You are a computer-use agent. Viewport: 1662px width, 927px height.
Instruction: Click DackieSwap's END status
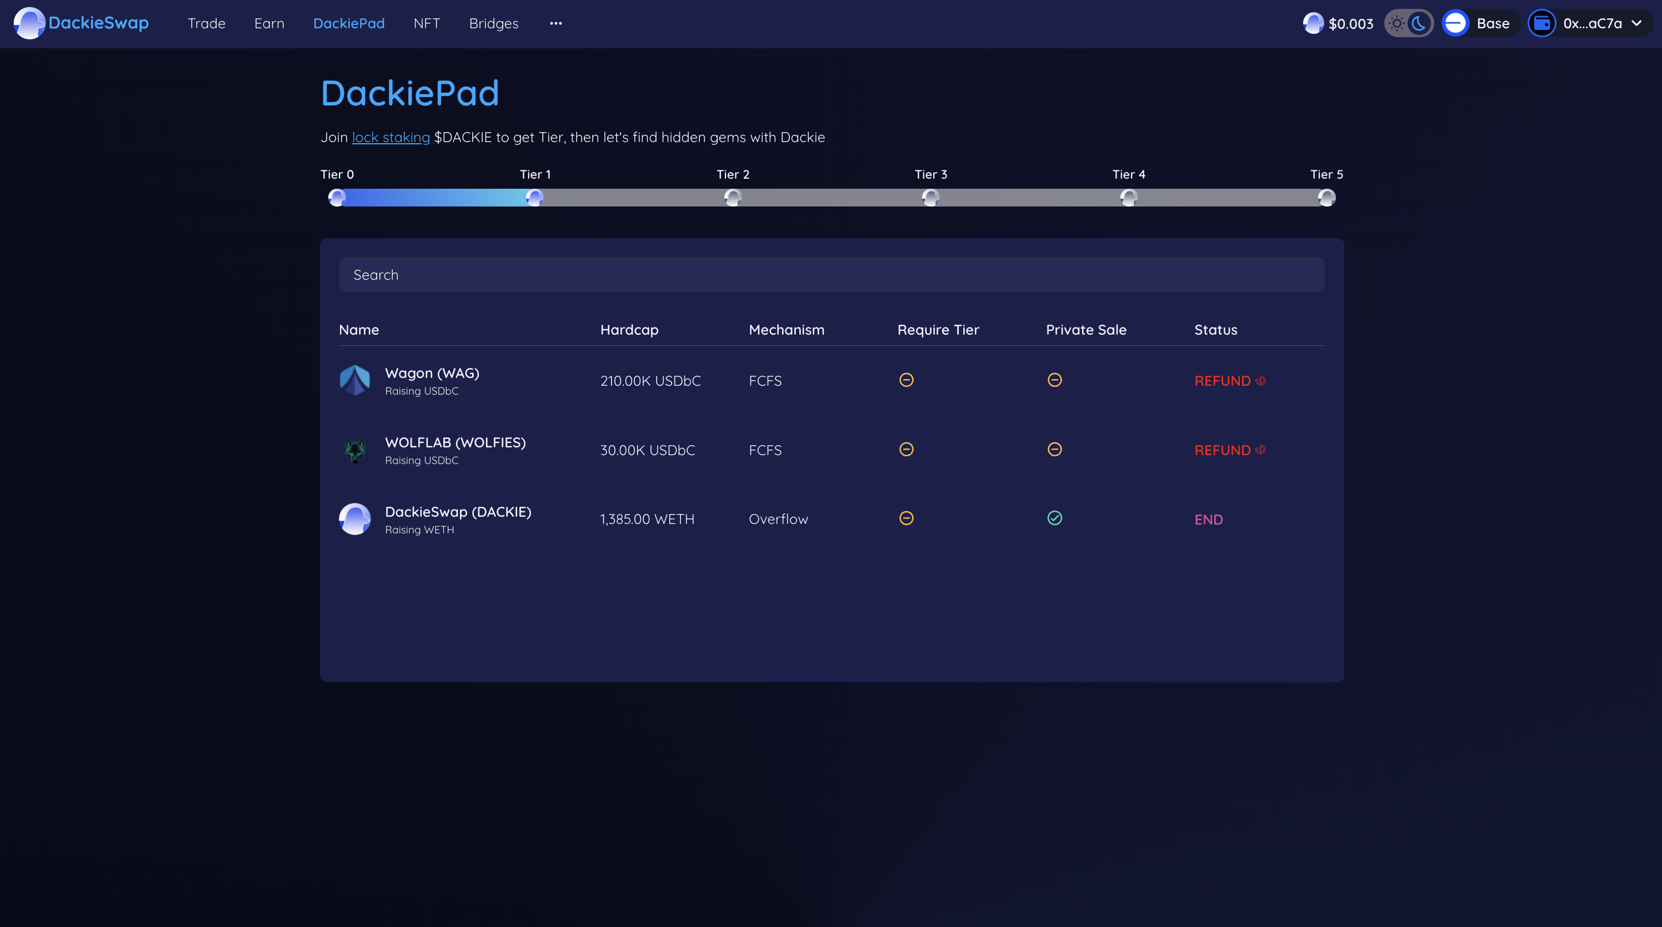tap(1208, 520)
